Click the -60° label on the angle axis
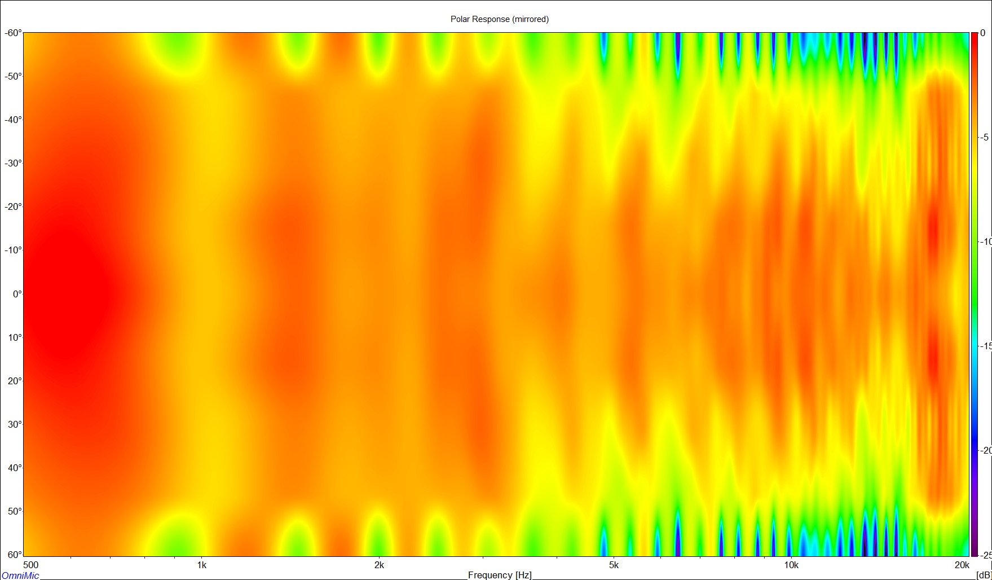The height and width of the screenshot is (580, 992). (x=12, y=33)
